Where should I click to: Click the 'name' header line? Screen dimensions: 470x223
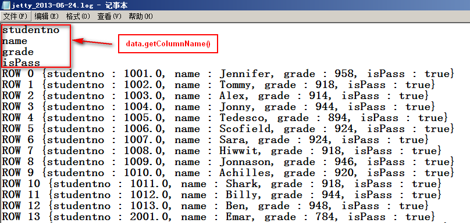click(x=15, y=41)
